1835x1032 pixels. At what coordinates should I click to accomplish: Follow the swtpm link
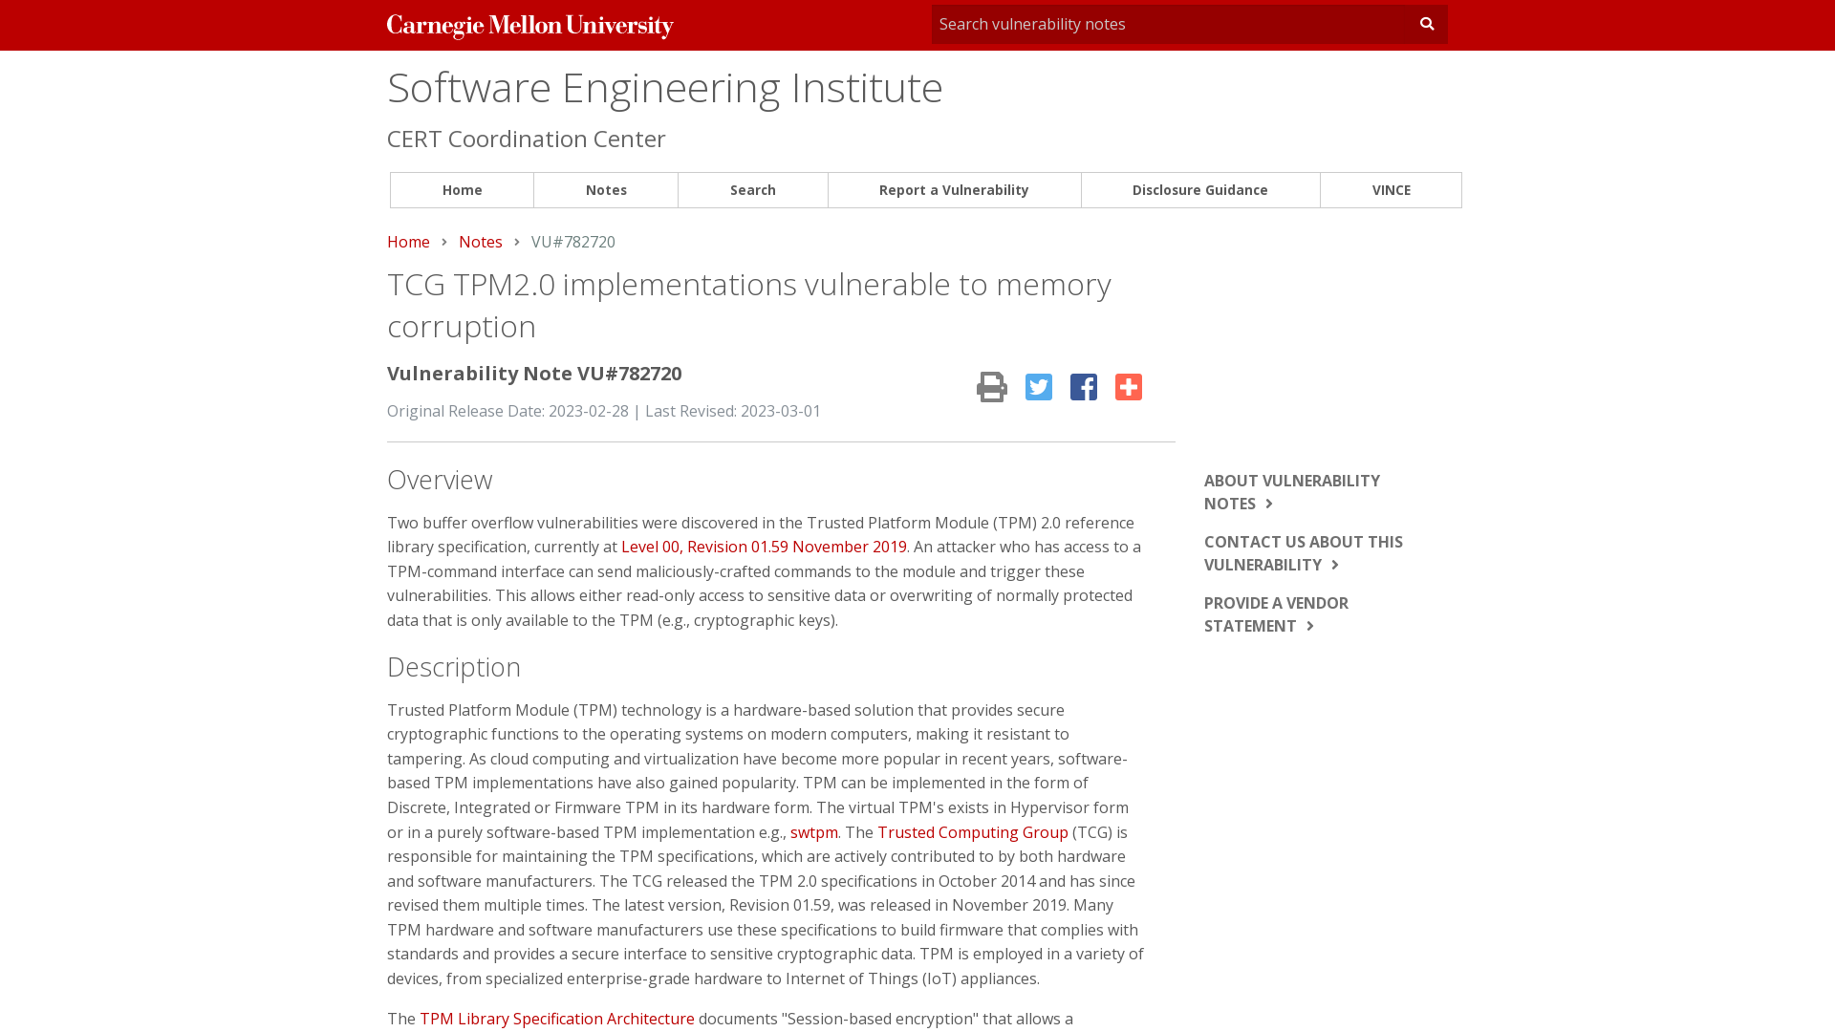814,832
